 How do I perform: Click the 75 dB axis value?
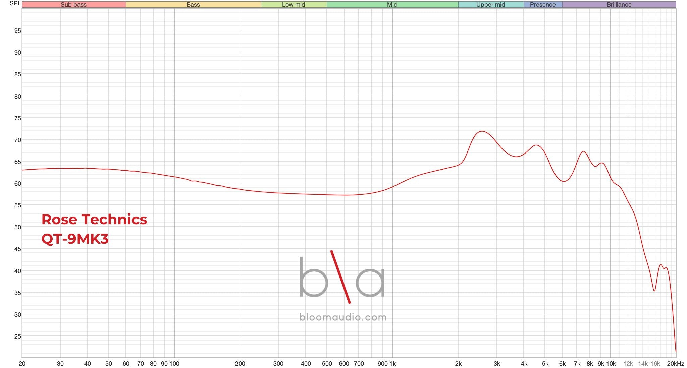[x=17, y=118]
